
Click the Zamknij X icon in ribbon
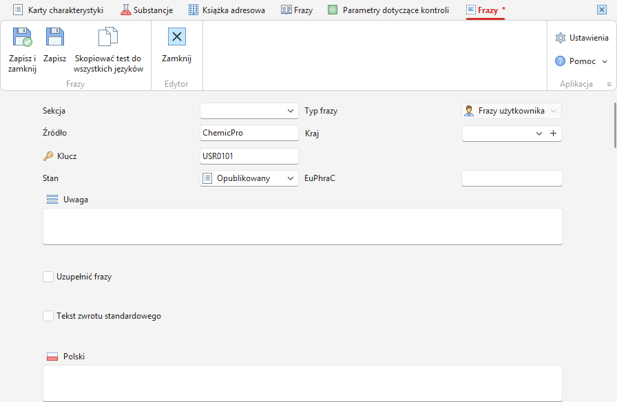click(177, 36)
